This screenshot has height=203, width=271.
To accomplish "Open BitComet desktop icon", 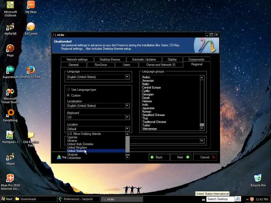I will tap(31, 29).
